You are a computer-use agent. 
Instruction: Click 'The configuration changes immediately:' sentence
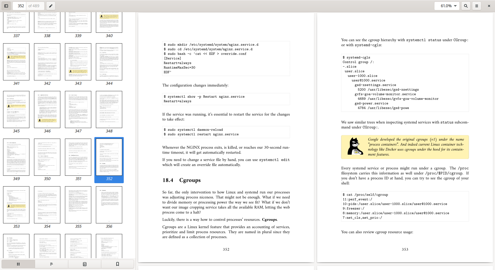tap(195, 85)
